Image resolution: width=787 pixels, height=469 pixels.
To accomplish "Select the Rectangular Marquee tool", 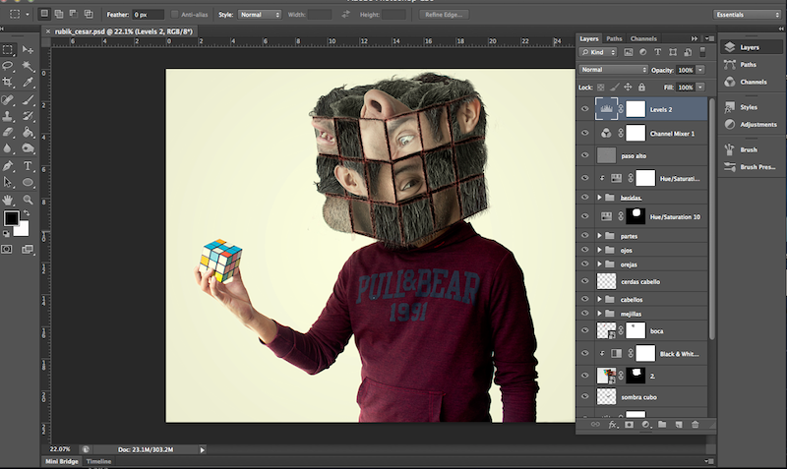I will pos(8,50).
